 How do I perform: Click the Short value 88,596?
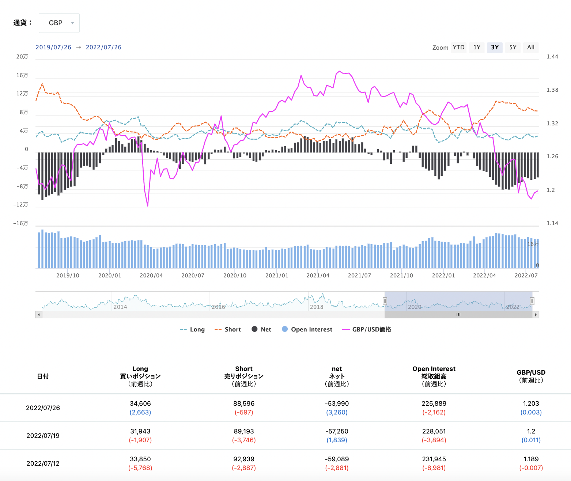[x=244, y=404]
